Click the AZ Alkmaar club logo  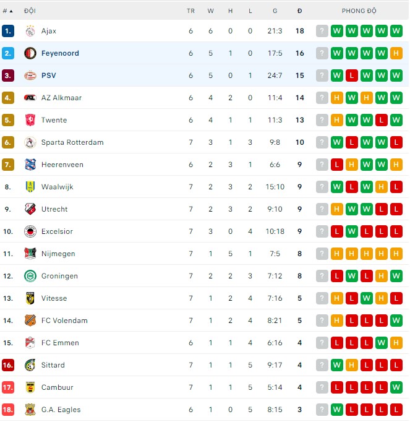30,98
